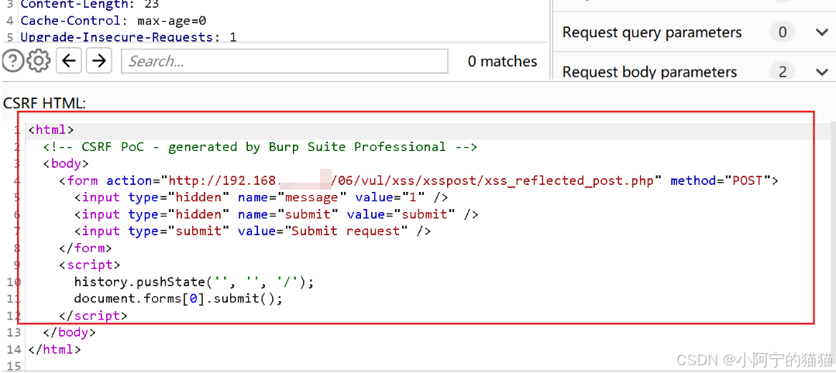Open search help question mark icon
The height and width of the screenshot is (373, 836).
(x=13, y=60)
